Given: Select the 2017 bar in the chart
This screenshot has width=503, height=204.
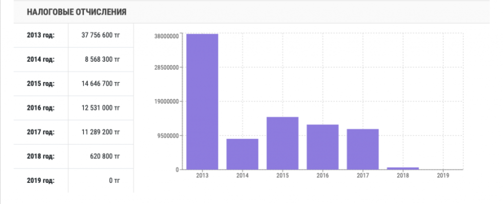Looking at the screenshot, I should pyautogui.click(x=362, y=149).
